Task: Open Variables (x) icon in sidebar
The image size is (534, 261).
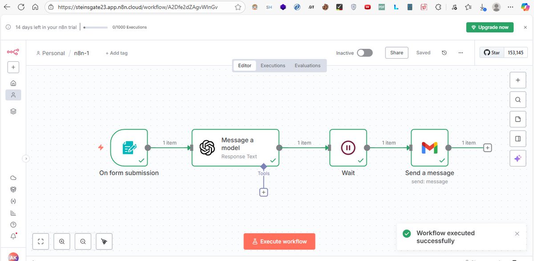Action: tap(13, 201)
